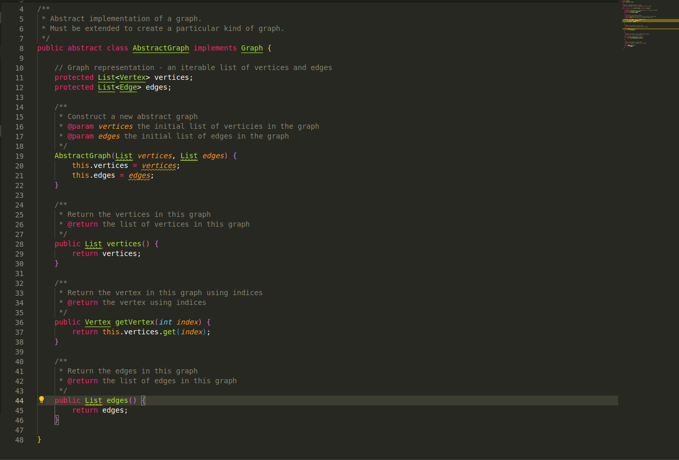Place the cursor inside the getVertex method name
This screenshot has width=679, height=460.
[x=134, y=322]
